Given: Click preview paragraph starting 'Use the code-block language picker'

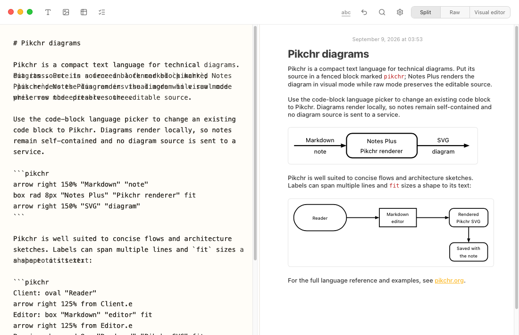Looking at the screenshot, I should [390, 107].
